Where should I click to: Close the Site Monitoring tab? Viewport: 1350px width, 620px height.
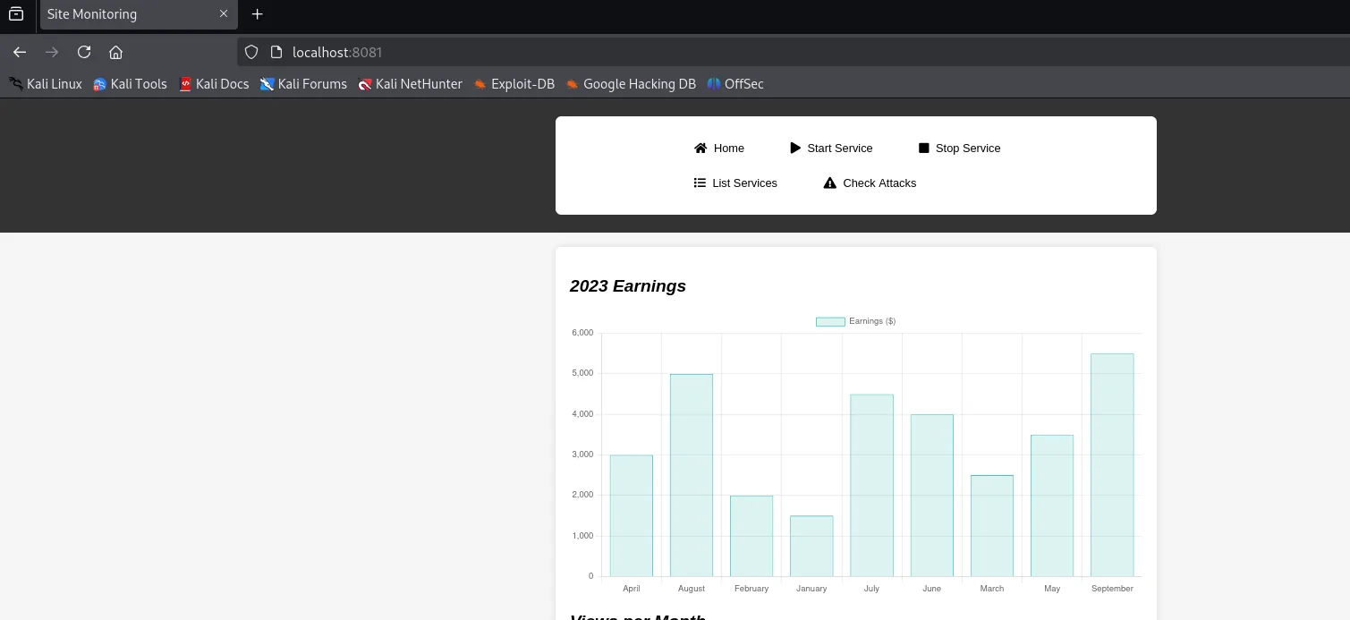click(224, 14)
